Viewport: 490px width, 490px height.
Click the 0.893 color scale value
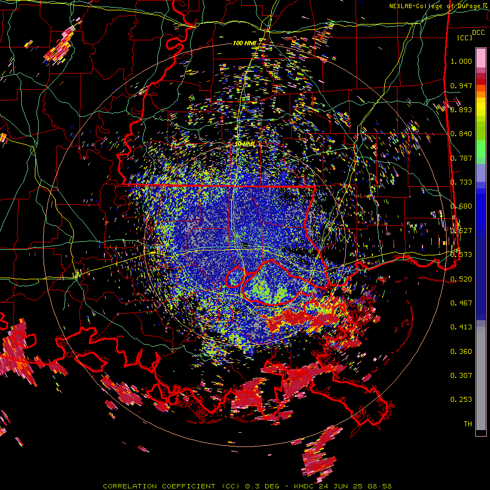click(461, 109)
